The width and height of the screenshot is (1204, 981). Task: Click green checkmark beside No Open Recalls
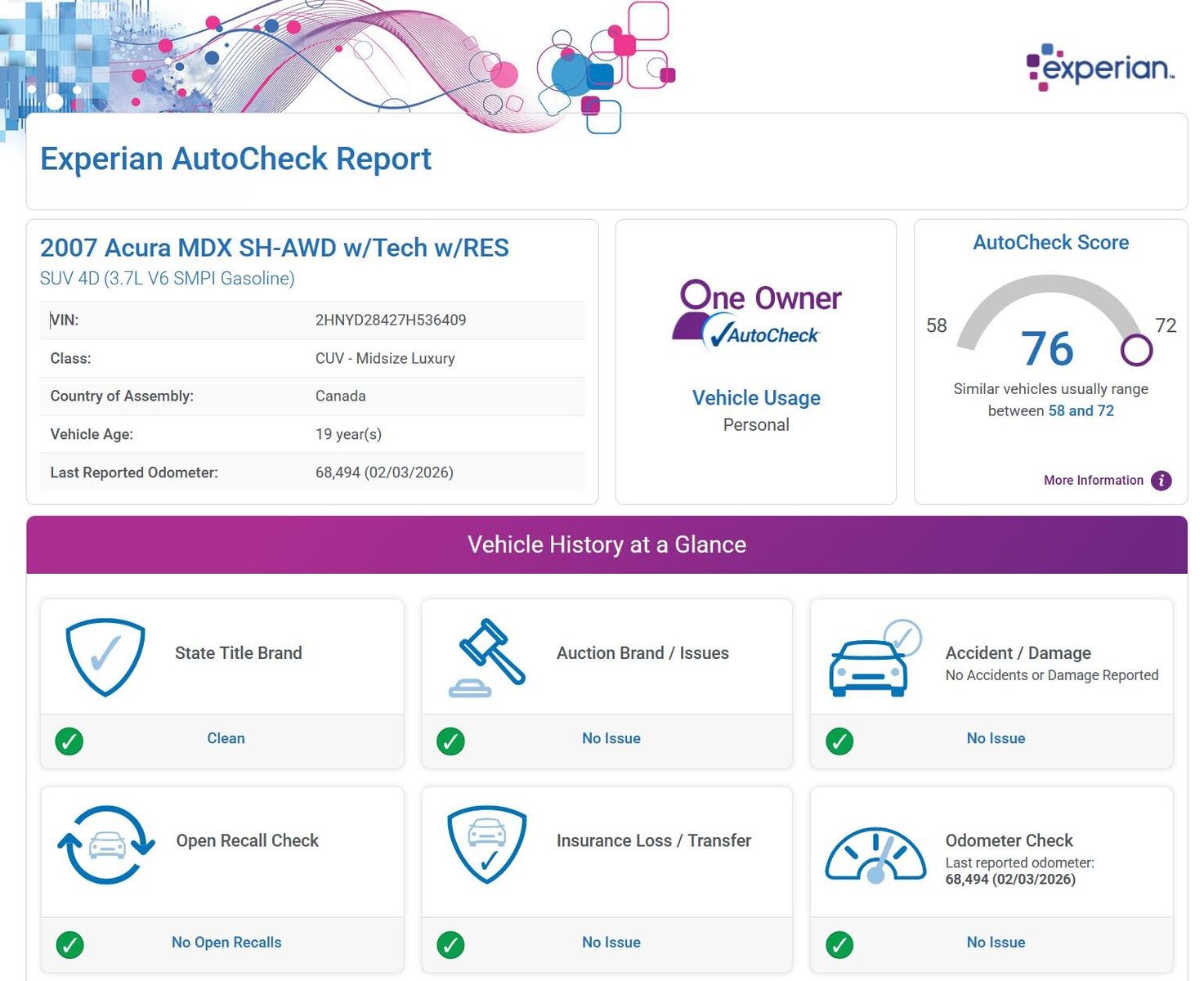point(69,944)
